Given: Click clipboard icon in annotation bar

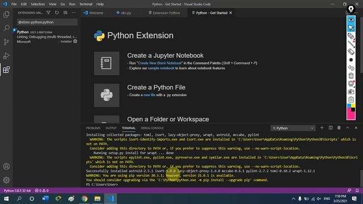Looking at the screenshot, I should [351, 100].
